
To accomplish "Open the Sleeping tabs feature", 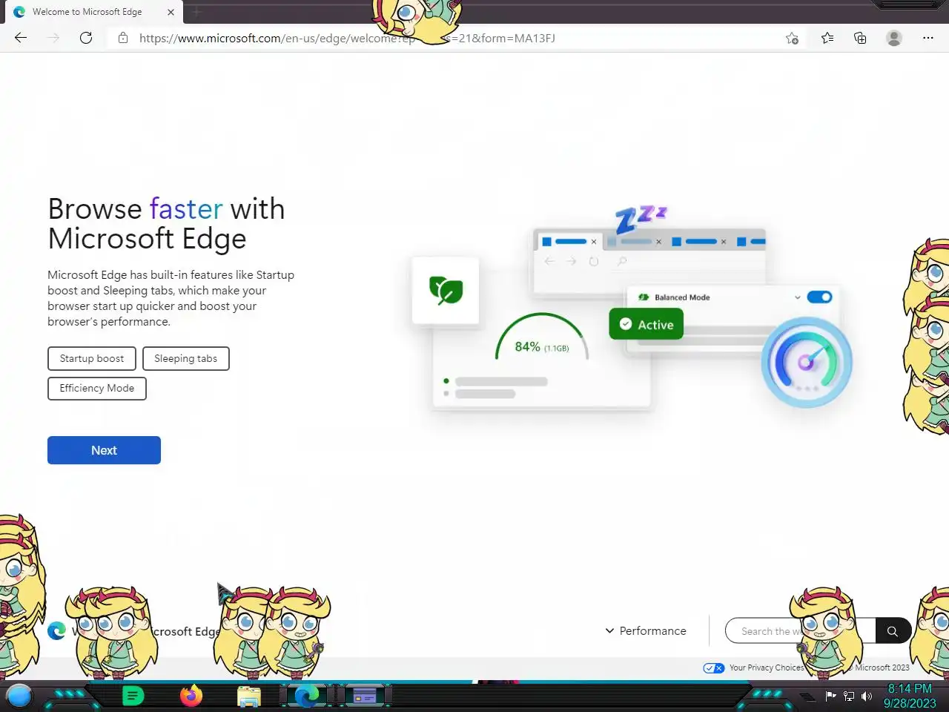I will coord(185,358).
